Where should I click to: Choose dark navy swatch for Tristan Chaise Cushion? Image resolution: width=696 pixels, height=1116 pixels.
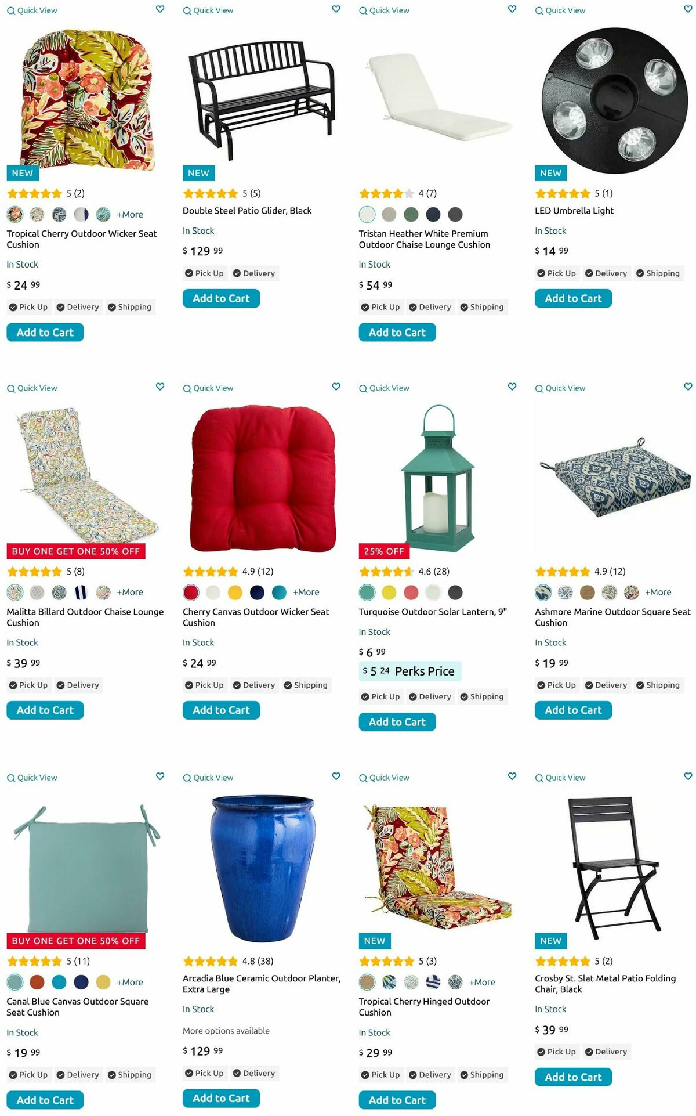433,214
